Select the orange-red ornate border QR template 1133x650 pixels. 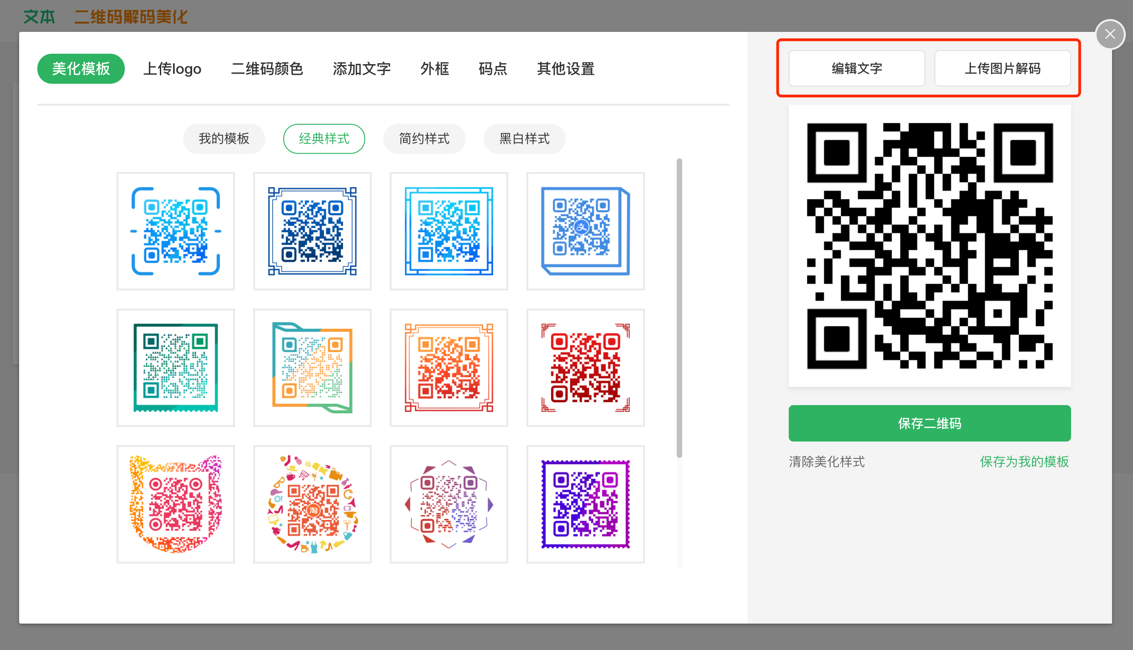pos(449,368)
